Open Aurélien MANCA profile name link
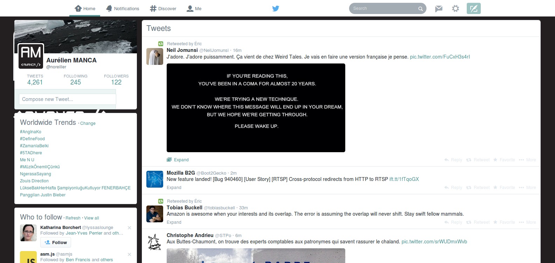The image size is (555, 263). pos(71,60)
